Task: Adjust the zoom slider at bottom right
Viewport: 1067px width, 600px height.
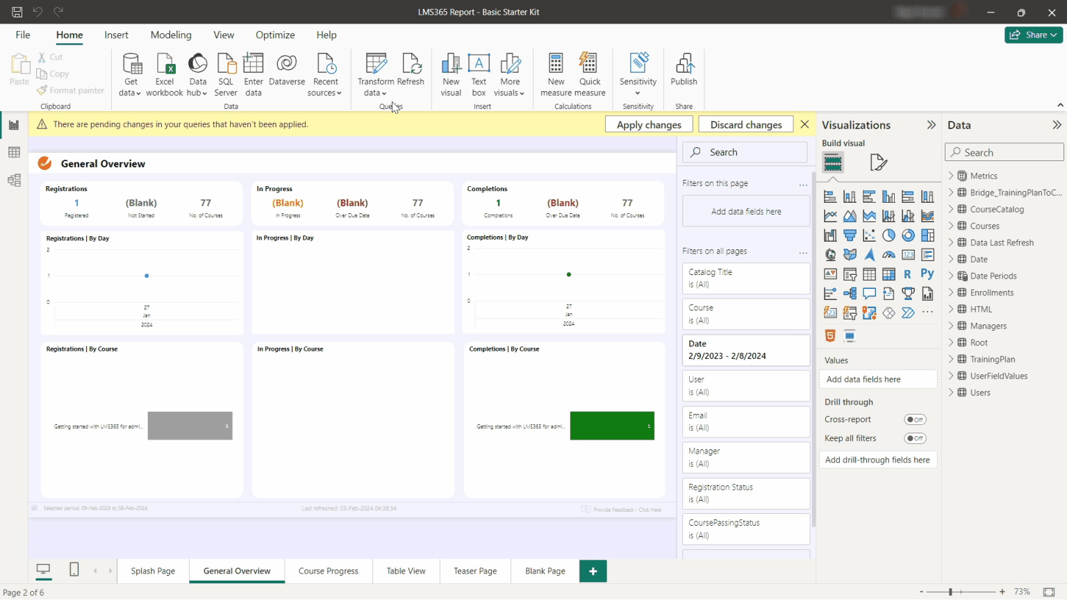Action: coord(951,592)
